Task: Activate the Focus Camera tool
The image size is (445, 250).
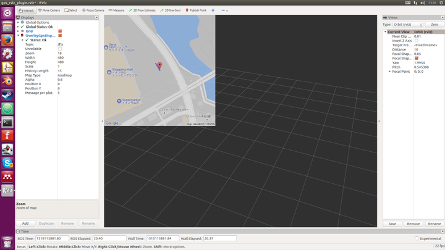Action: tap(93, 10)
